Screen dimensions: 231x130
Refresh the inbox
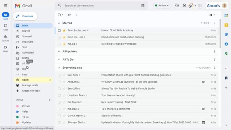click(69, 15)
